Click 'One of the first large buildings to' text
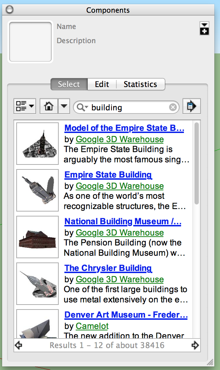This screenshot has width=220, height=370. [125, 290]
